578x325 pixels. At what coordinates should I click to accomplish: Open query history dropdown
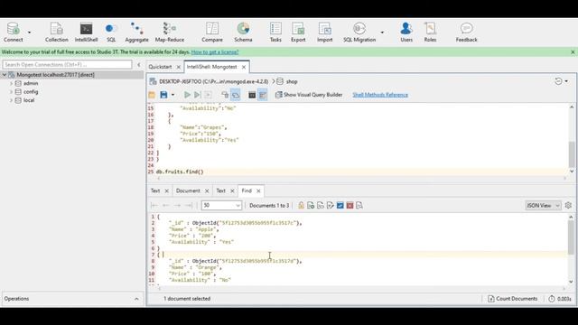(562, 81)
